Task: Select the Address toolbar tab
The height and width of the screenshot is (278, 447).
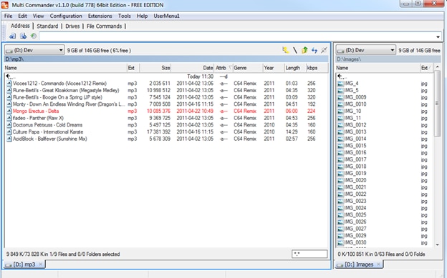Action: pos(20,26)
